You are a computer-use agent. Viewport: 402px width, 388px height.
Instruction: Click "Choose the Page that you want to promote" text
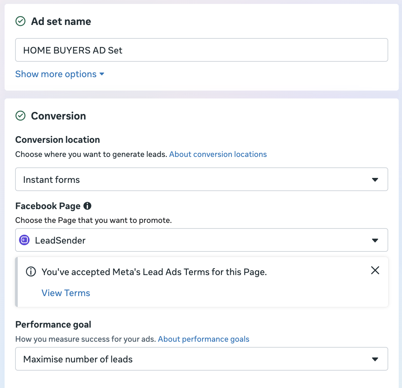coord(94,220)
